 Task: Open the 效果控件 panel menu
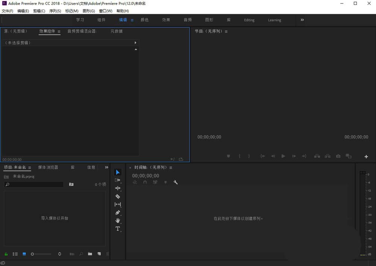(x=59, y=32)
